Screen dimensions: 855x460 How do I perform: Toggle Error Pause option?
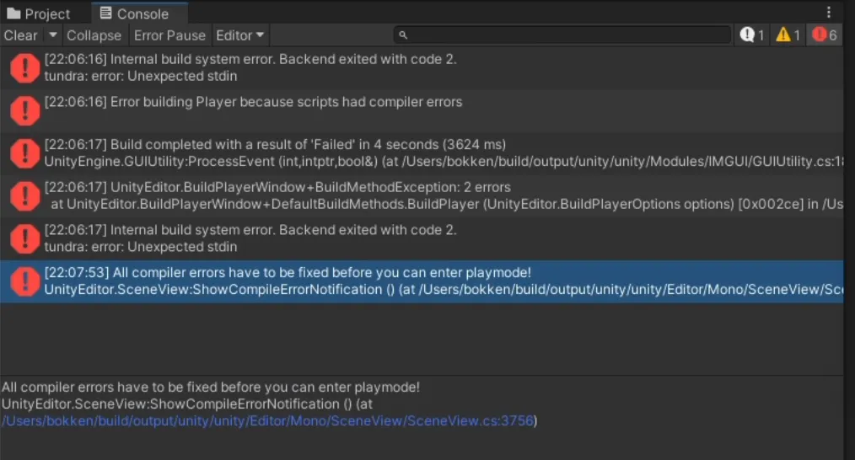point(169,35)
